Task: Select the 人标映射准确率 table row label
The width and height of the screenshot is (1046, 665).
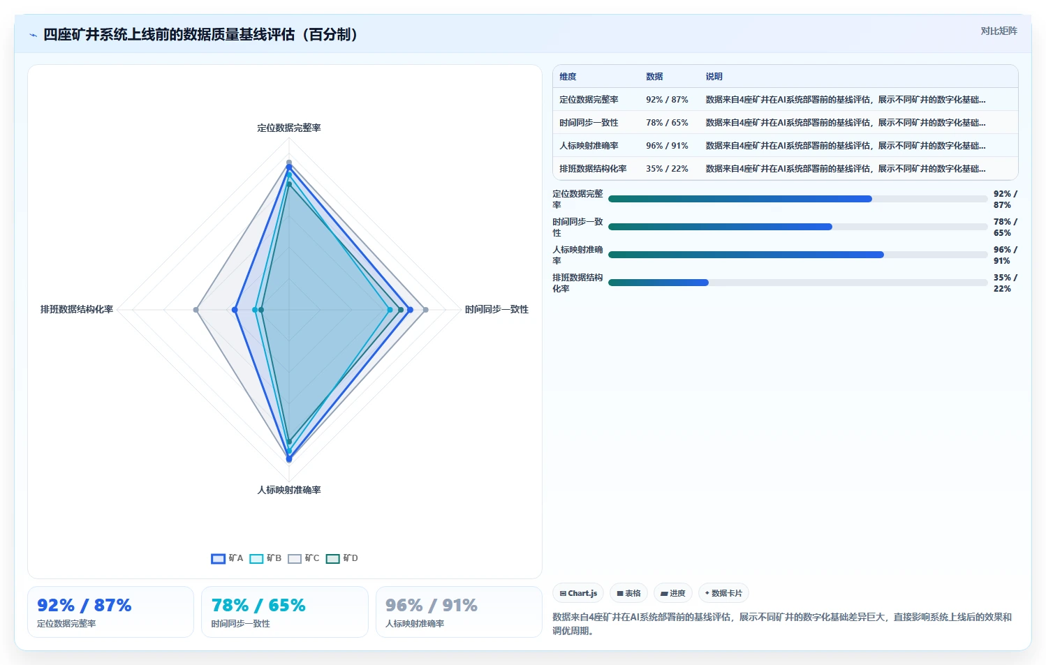Action: [x=589, y=146]
